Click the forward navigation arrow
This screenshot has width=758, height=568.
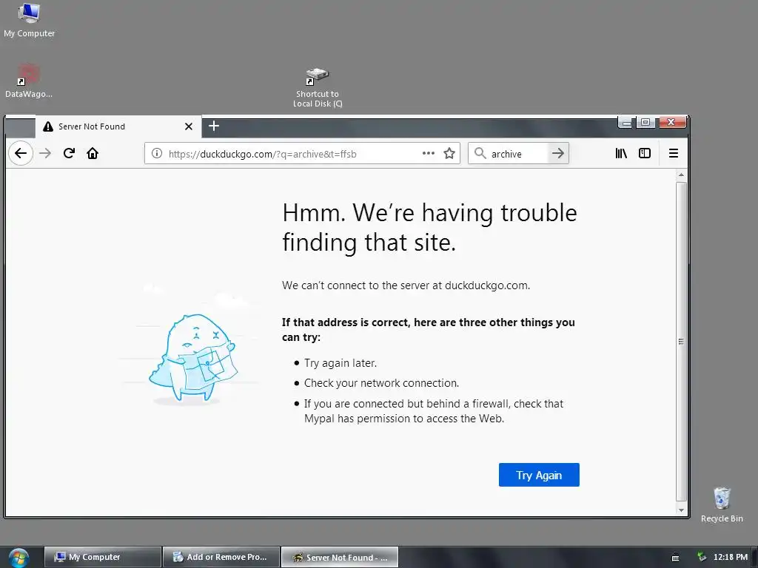pyautogui.click(x=45, y=154)
